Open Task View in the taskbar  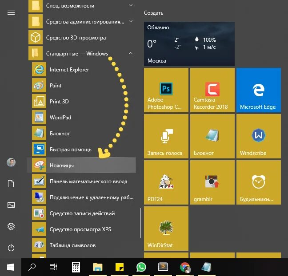click(x=53, y=267)
